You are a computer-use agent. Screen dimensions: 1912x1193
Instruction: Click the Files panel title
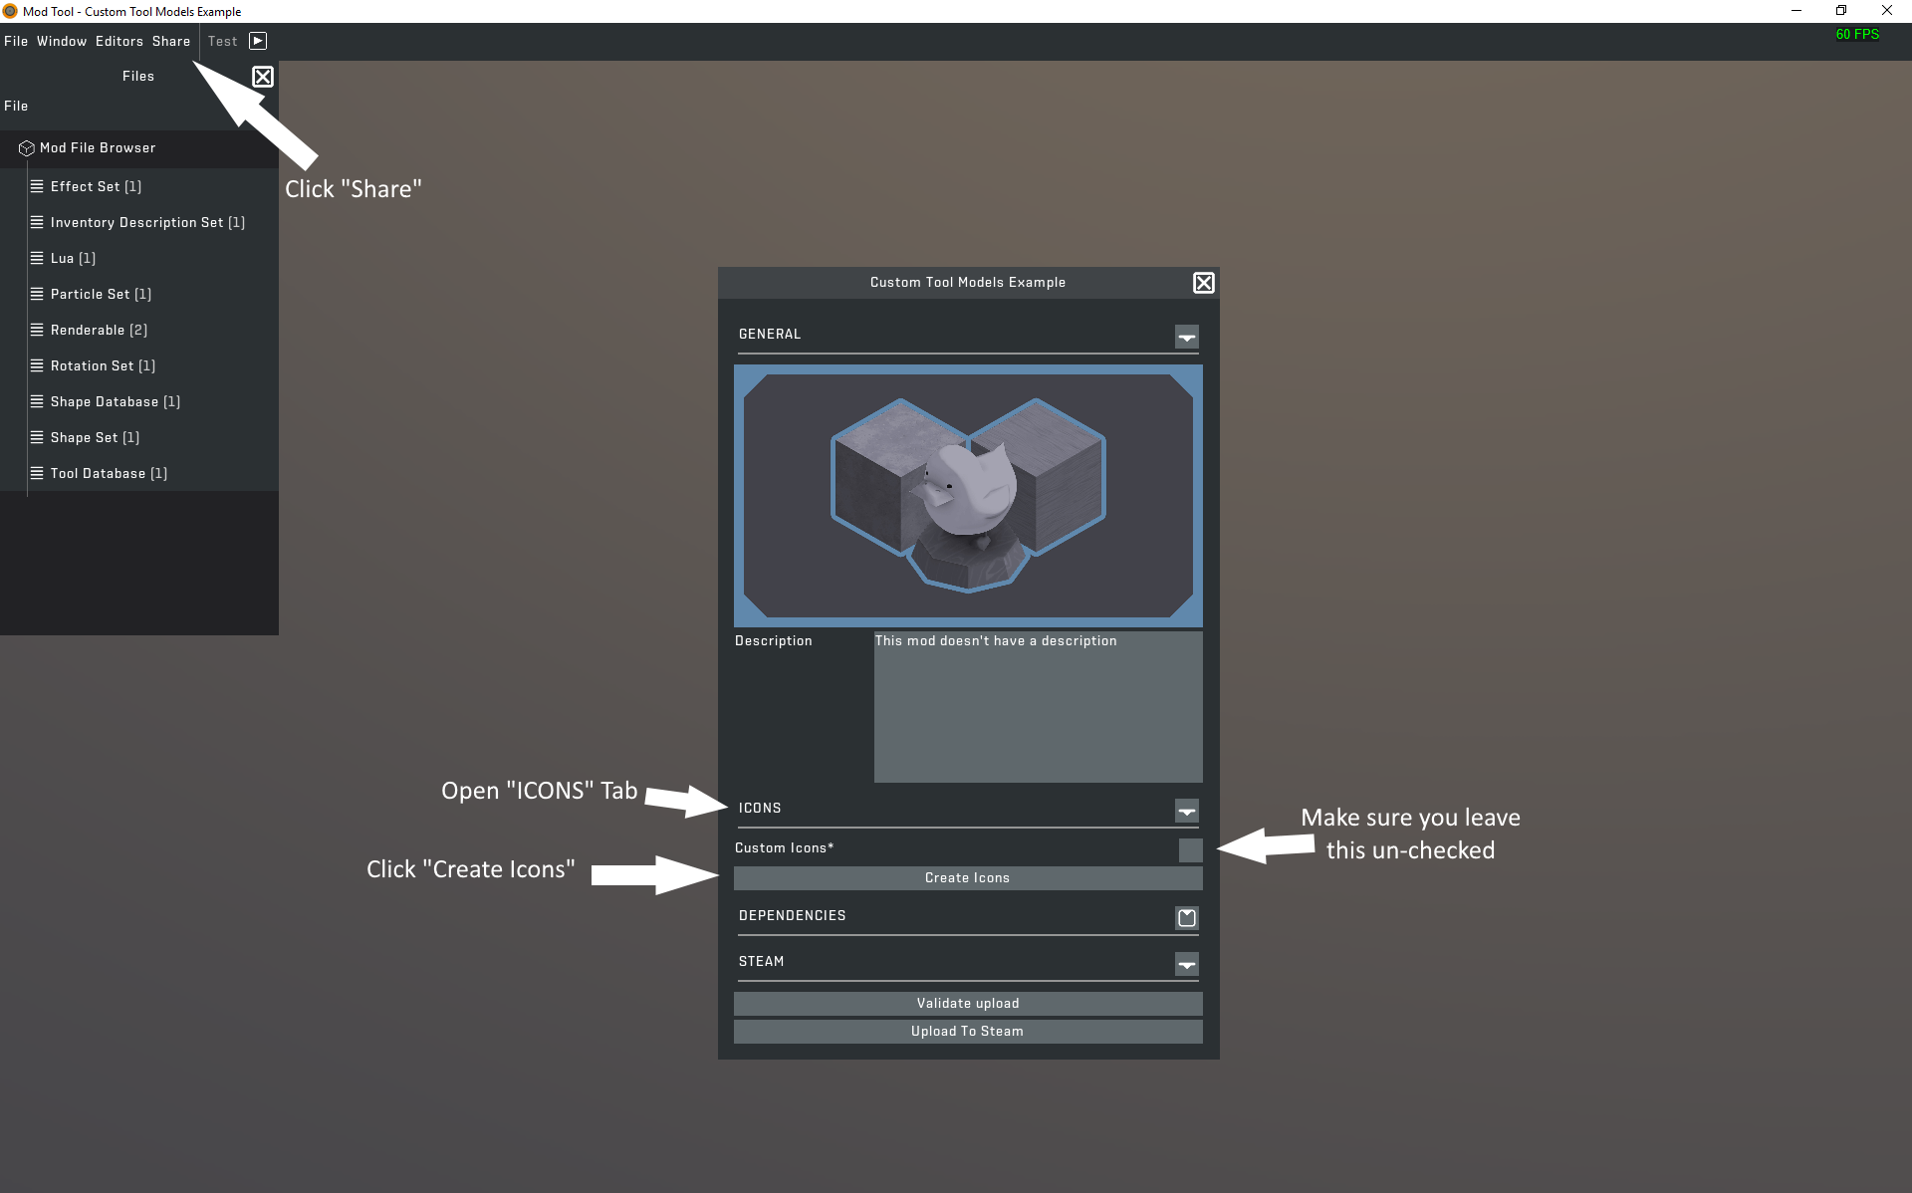(x=137, y=76)
